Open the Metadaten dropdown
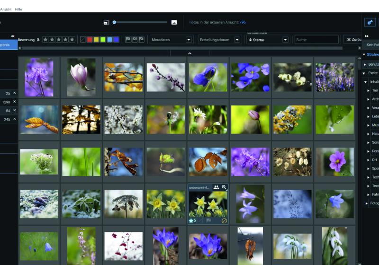Screen dimensions: 379x265 coord(171,40)
